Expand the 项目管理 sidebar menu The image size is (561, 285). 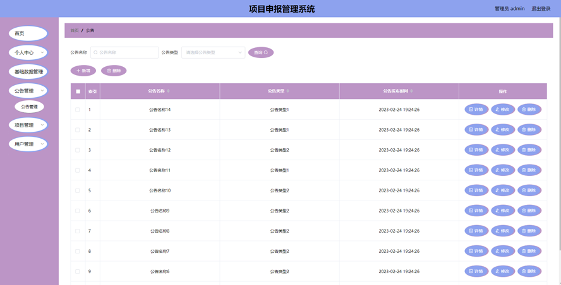(28, 125)
